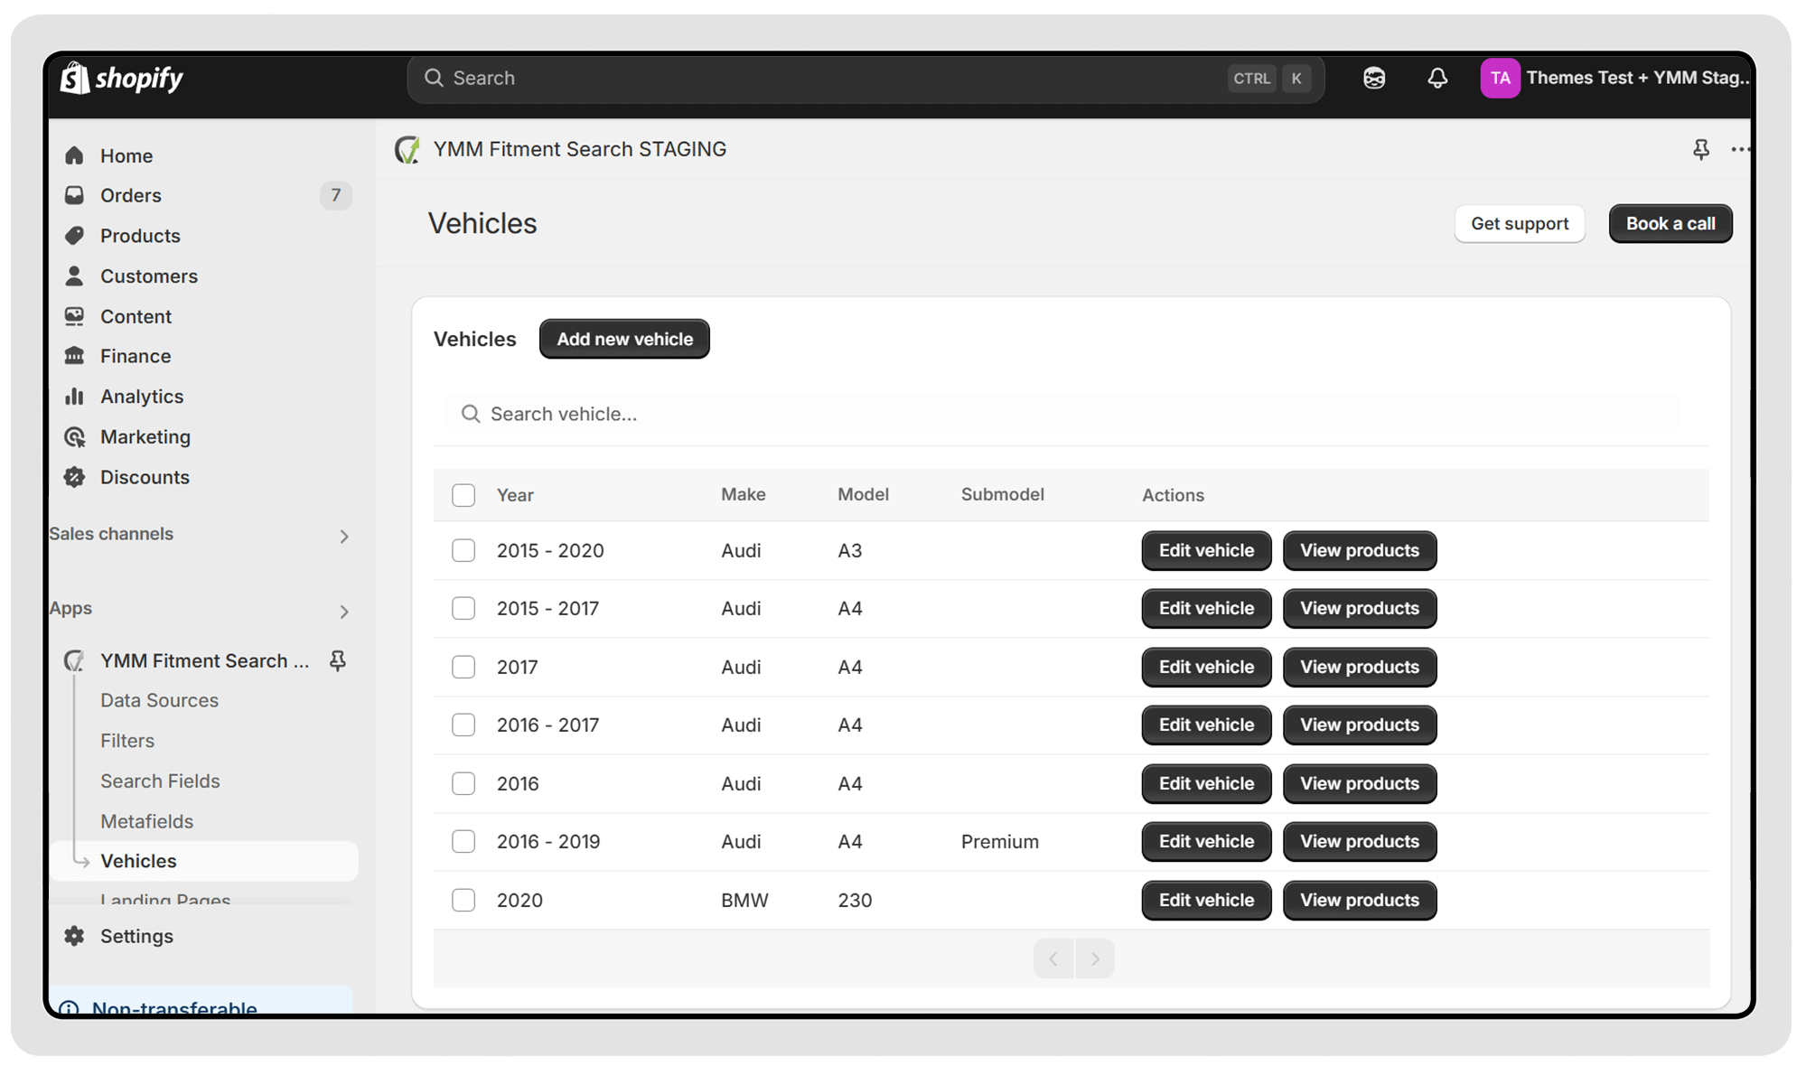Click the Analytics bar chart icon

74,396
